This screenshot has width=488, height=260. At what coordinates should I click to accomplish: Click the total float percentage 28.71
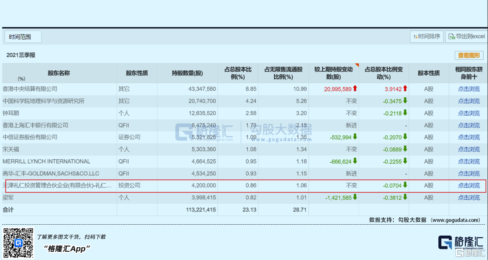point(300,210)
